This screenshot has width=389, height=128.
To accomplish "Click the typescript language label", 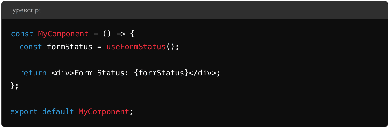I will tap(26, 10).
